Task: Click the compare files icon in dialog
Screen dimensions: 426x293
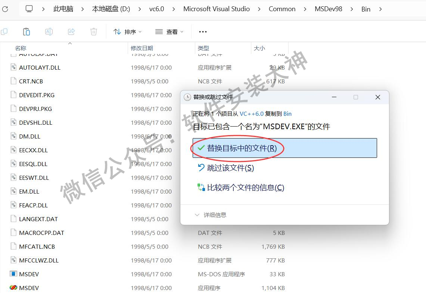Action: pos(201,187)
